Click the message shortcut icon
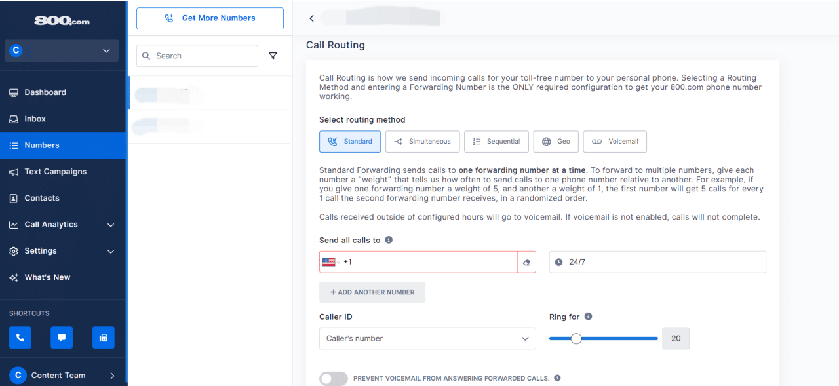 (x=61, y=337)
